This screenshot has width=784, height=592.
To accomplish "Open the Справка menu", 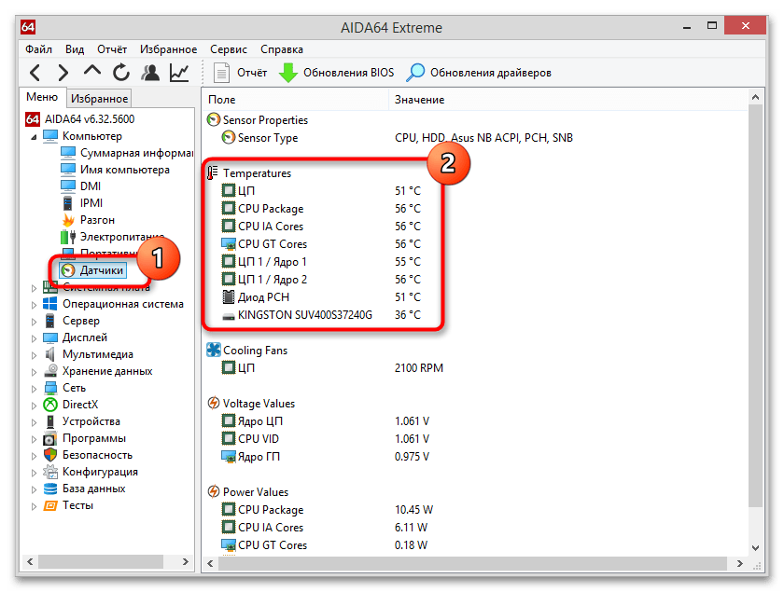I will (282, 49).
